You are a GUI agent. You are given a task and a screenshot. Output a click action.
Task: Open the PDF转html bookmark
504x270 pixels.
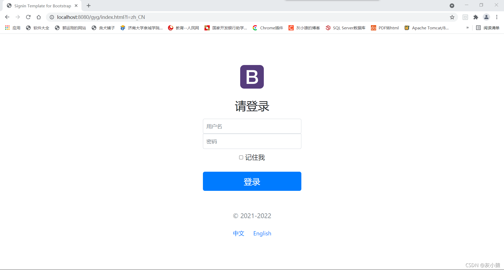385,28
